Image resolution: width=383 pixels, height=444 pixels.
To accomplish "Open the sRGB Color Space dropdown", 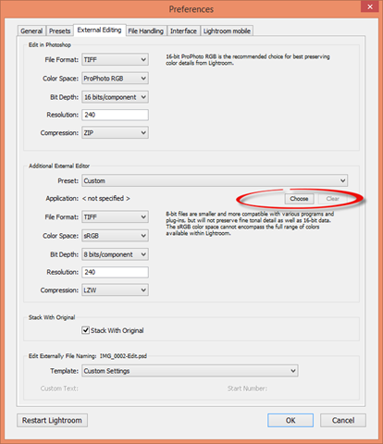I will click(115, 236).
